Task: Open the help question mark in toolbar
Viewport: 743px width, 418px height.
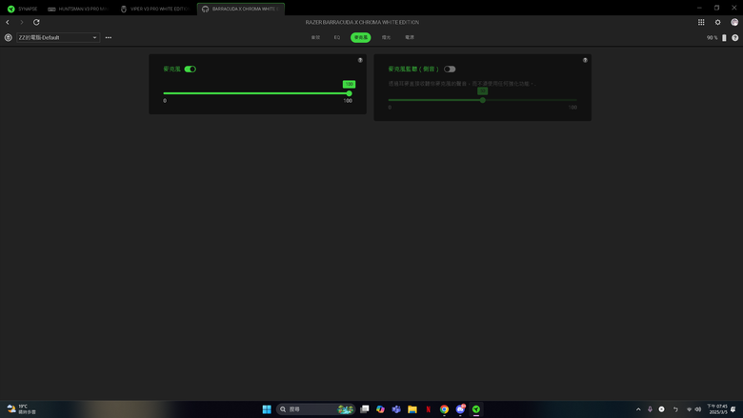Action: 735,38
